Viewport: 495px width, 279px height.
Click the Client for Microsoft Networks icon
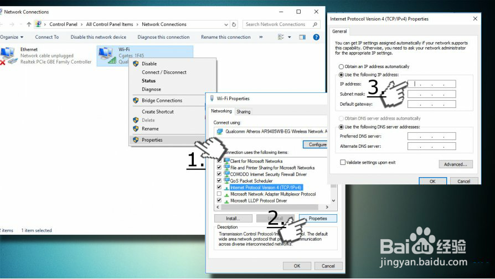[226, 161]
